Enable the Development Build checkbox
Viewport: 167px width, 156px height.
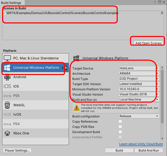coord(120,132)
